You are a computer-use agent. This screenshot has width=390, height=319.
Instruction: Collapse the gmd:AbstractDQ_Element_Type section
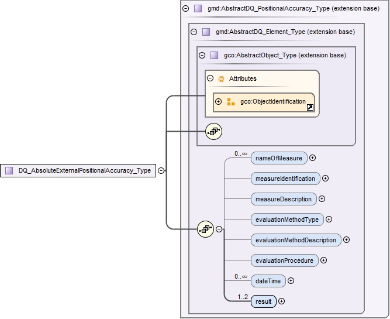tap(194, 32)
